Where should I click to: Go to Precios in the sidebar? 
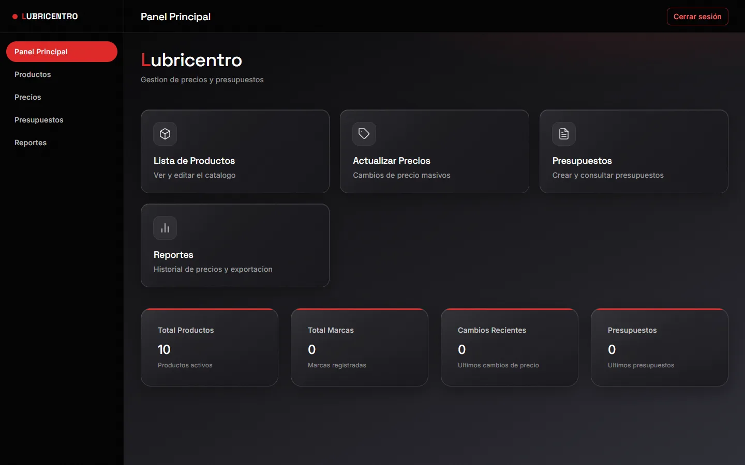click(x=62, y=97)
